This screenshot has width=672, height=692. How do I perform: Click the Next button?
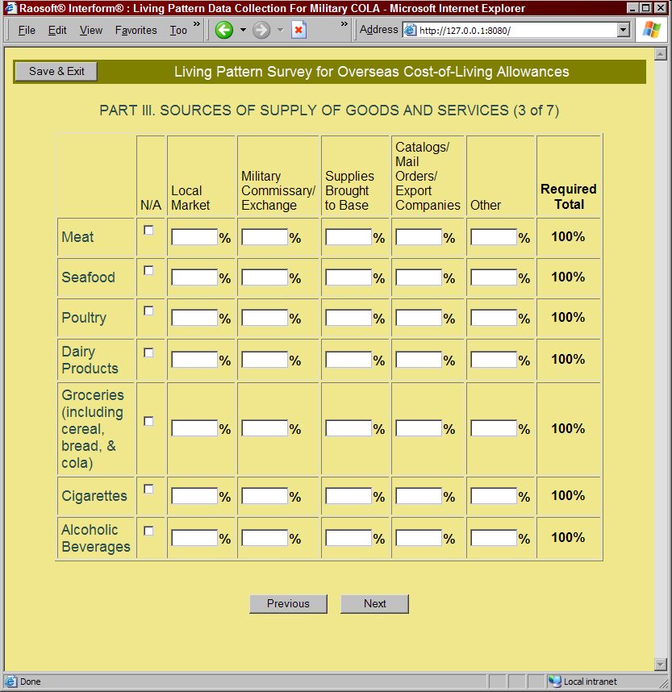pyautogui.click(x=375, y=604)
